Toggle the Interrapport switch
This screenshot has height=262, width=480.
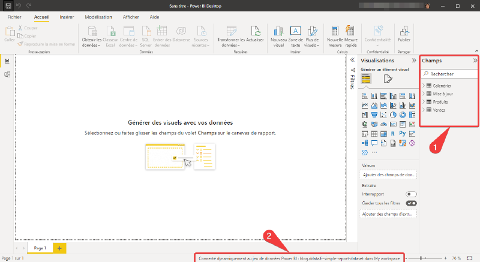[x=411, y=194]
